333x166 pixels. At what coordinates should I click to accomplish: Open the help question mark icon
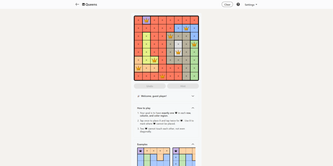tap(238, 5)
